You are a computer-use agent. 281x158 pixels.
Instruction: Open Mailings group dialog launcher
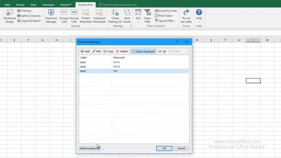131,26
